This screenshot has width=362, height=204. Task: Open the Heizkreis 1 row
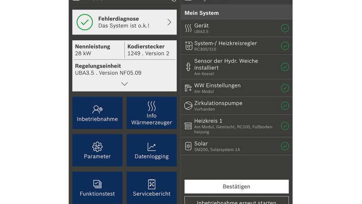(x=237, y=126)
